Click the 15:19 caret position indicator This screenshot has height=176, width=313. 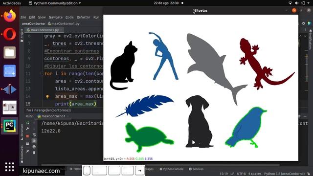tap(224, 174)
